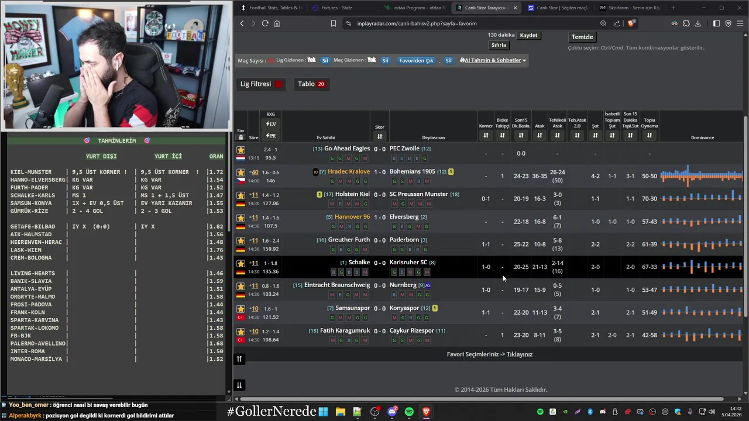Open the Lig Filtresi filter panel
Viewport: 749px width, 421px height.
tap(262, 84)
